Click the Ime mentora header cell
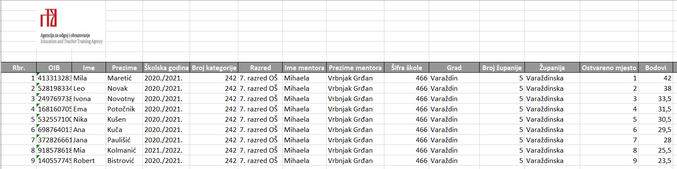Screen dimensions: 677x169 (x=304, y=68)
